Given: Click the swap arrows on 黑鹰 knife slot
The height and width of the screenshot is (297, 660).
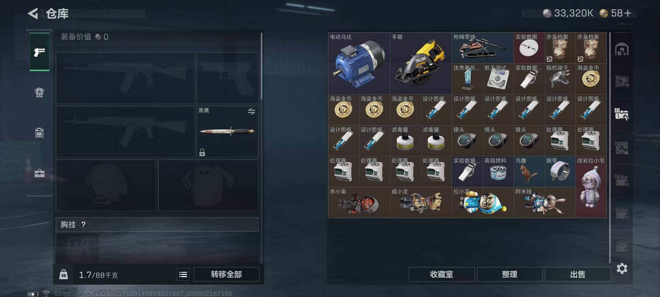Looking at the screenshot, I should pyautogui.click(x=251, y=111).
